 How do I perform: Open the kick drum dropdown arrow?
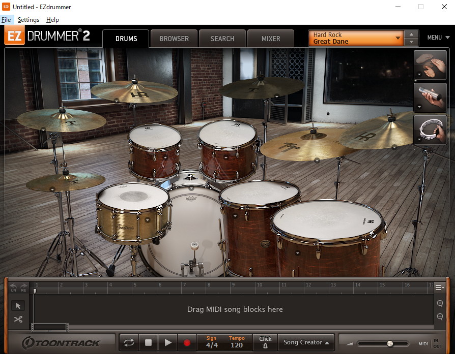coord(191,188)
